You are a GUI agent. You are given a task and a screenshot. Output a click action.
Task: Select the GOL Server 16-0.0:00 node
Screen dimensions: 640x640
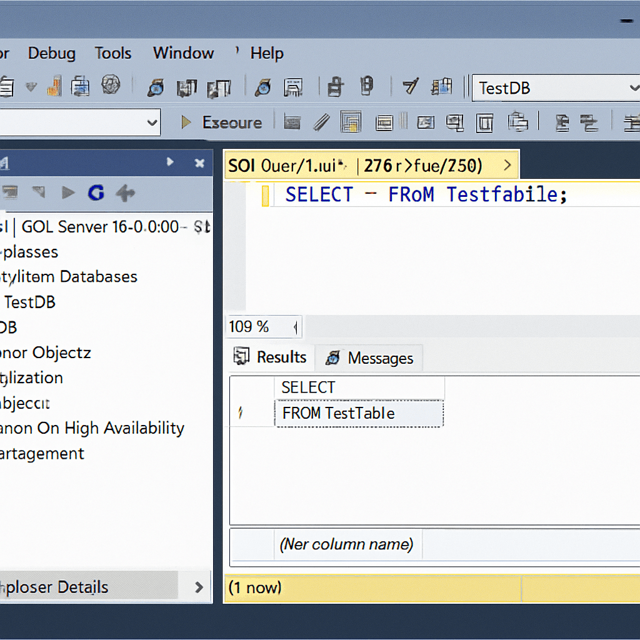pos(106,227)
